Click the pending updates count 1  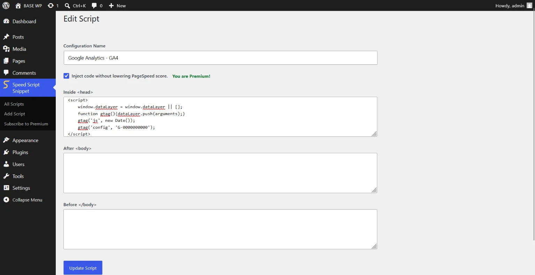pos(58,6)
